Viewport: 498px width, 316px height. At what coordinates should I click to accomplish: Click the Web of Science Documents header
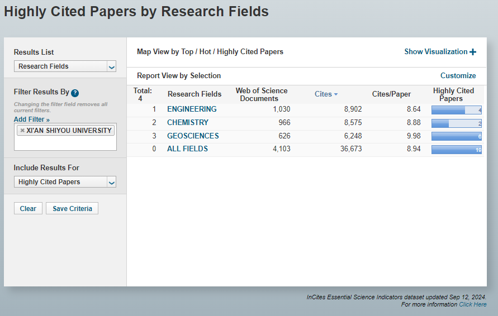(262, 94)
